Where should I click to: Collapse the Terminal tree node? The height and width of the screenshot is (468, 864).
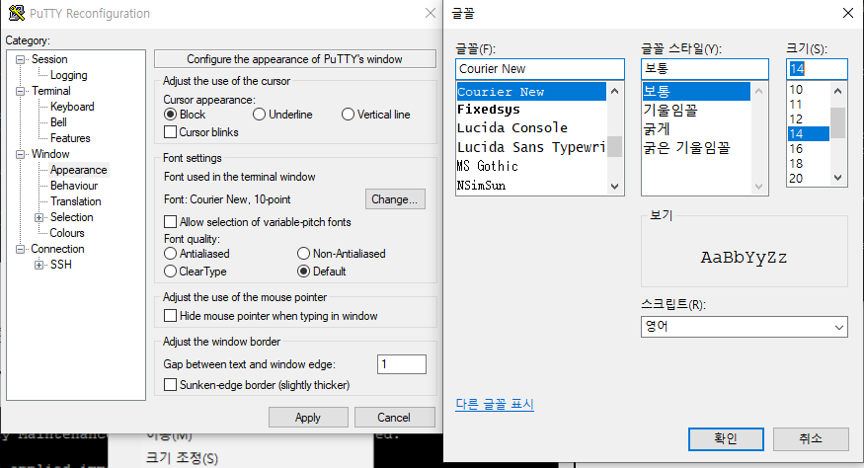click(x=21, y=91)
